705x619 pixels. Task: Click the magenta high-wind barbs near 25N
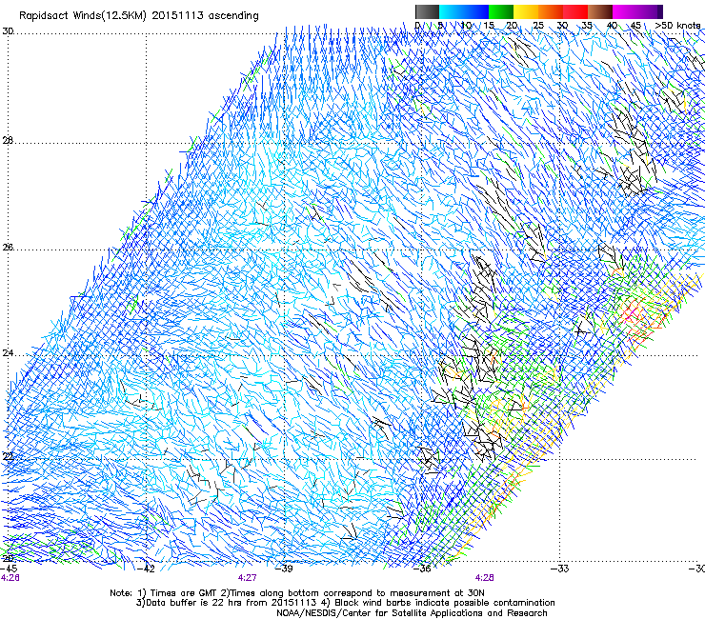633,313
